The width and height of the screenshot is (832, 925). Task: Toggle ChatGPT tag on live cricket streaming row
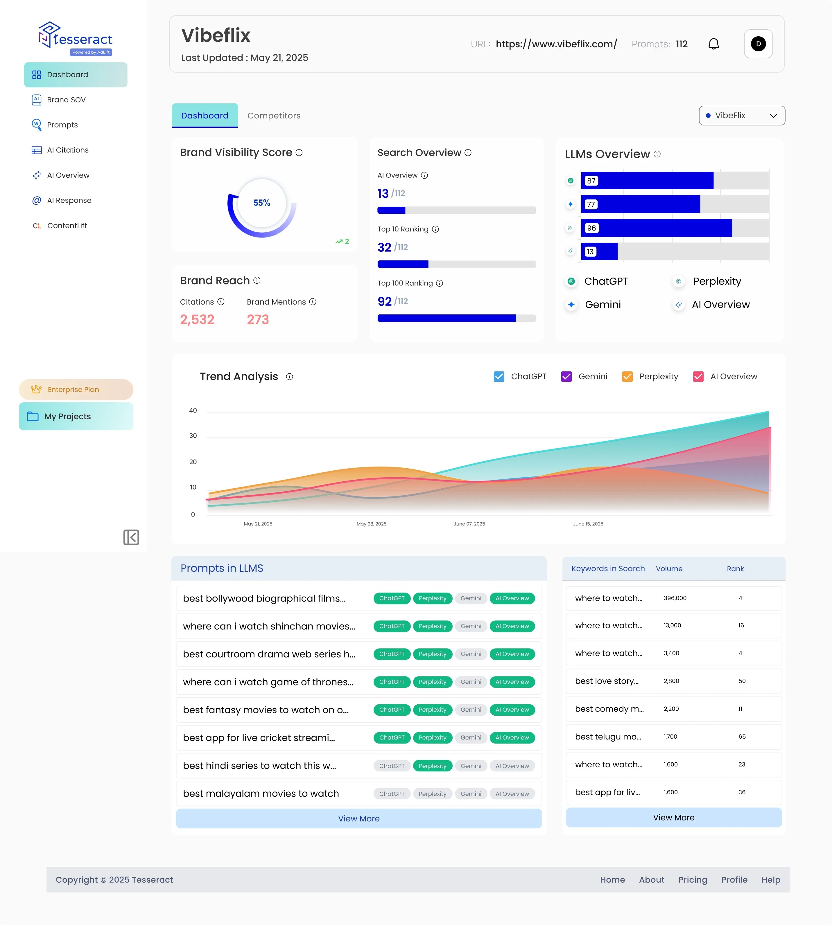392,738
